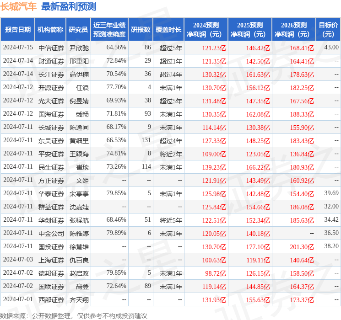This screenshot has height=320, width=341.
Task: Click researcher name 黄细里
Action: coord(79,141)
